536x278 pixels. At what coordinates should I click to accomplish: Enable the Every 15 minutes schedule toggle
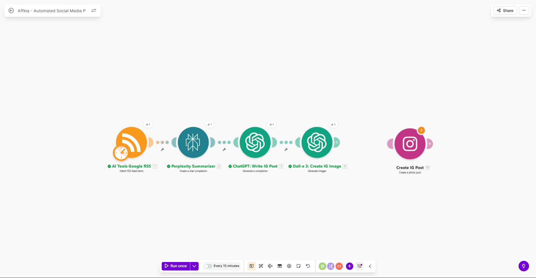click(x=208, y=266)
